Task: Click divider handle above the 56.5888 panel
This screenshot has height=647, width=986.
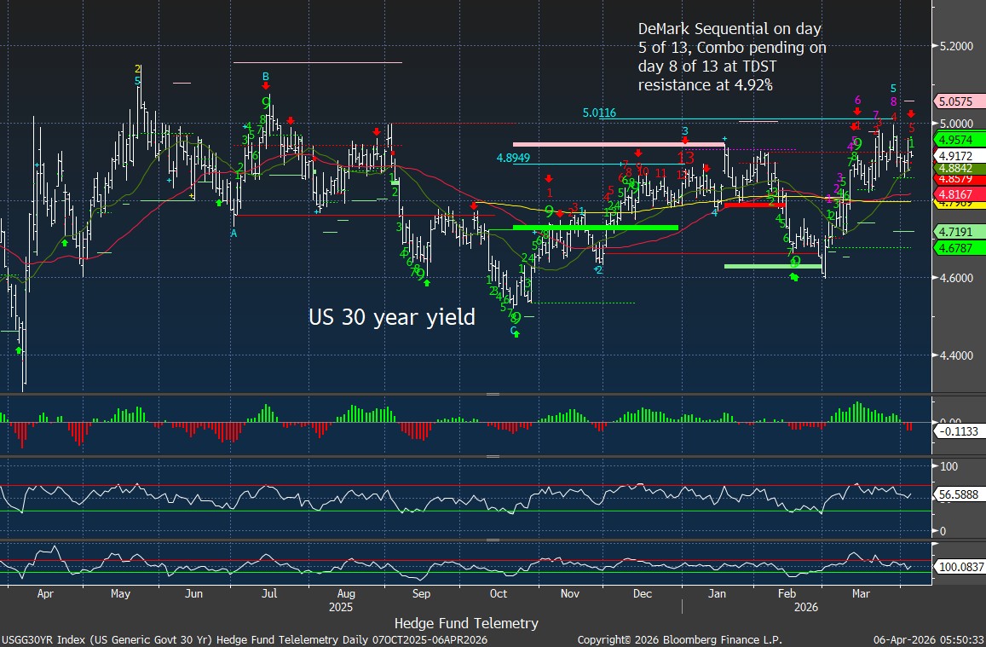Action: point(493,457)
